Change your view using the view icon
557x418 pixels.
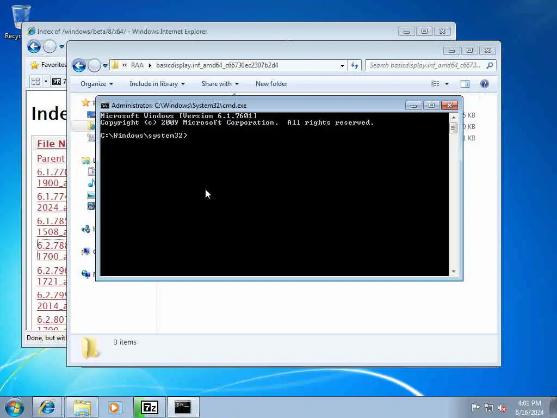pyautogui.click(x=435, y=84)
